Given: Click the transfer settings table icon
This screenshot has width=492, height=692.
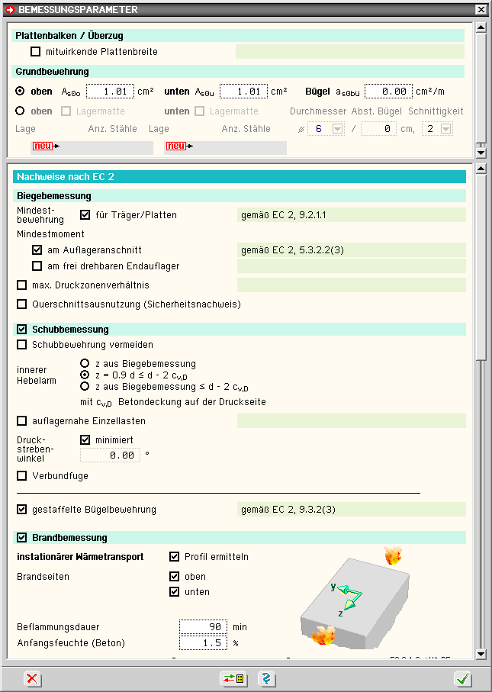Looking at the screenshot, I should [233, 678].
